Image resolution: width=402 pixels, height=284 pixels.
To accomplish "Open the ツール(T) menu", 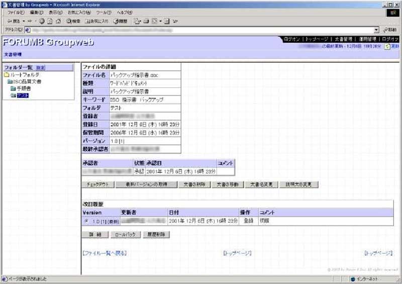I will pos(104,12).
